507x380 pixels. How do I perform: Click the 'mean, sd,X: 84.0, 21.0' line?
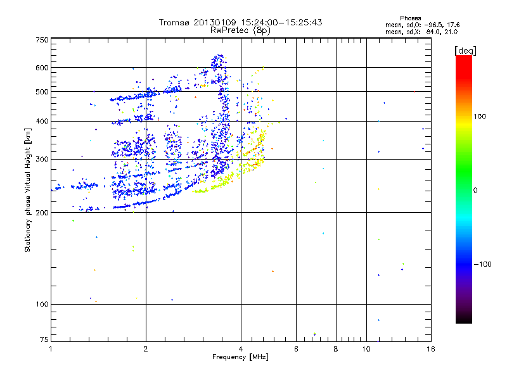(421, 32)
